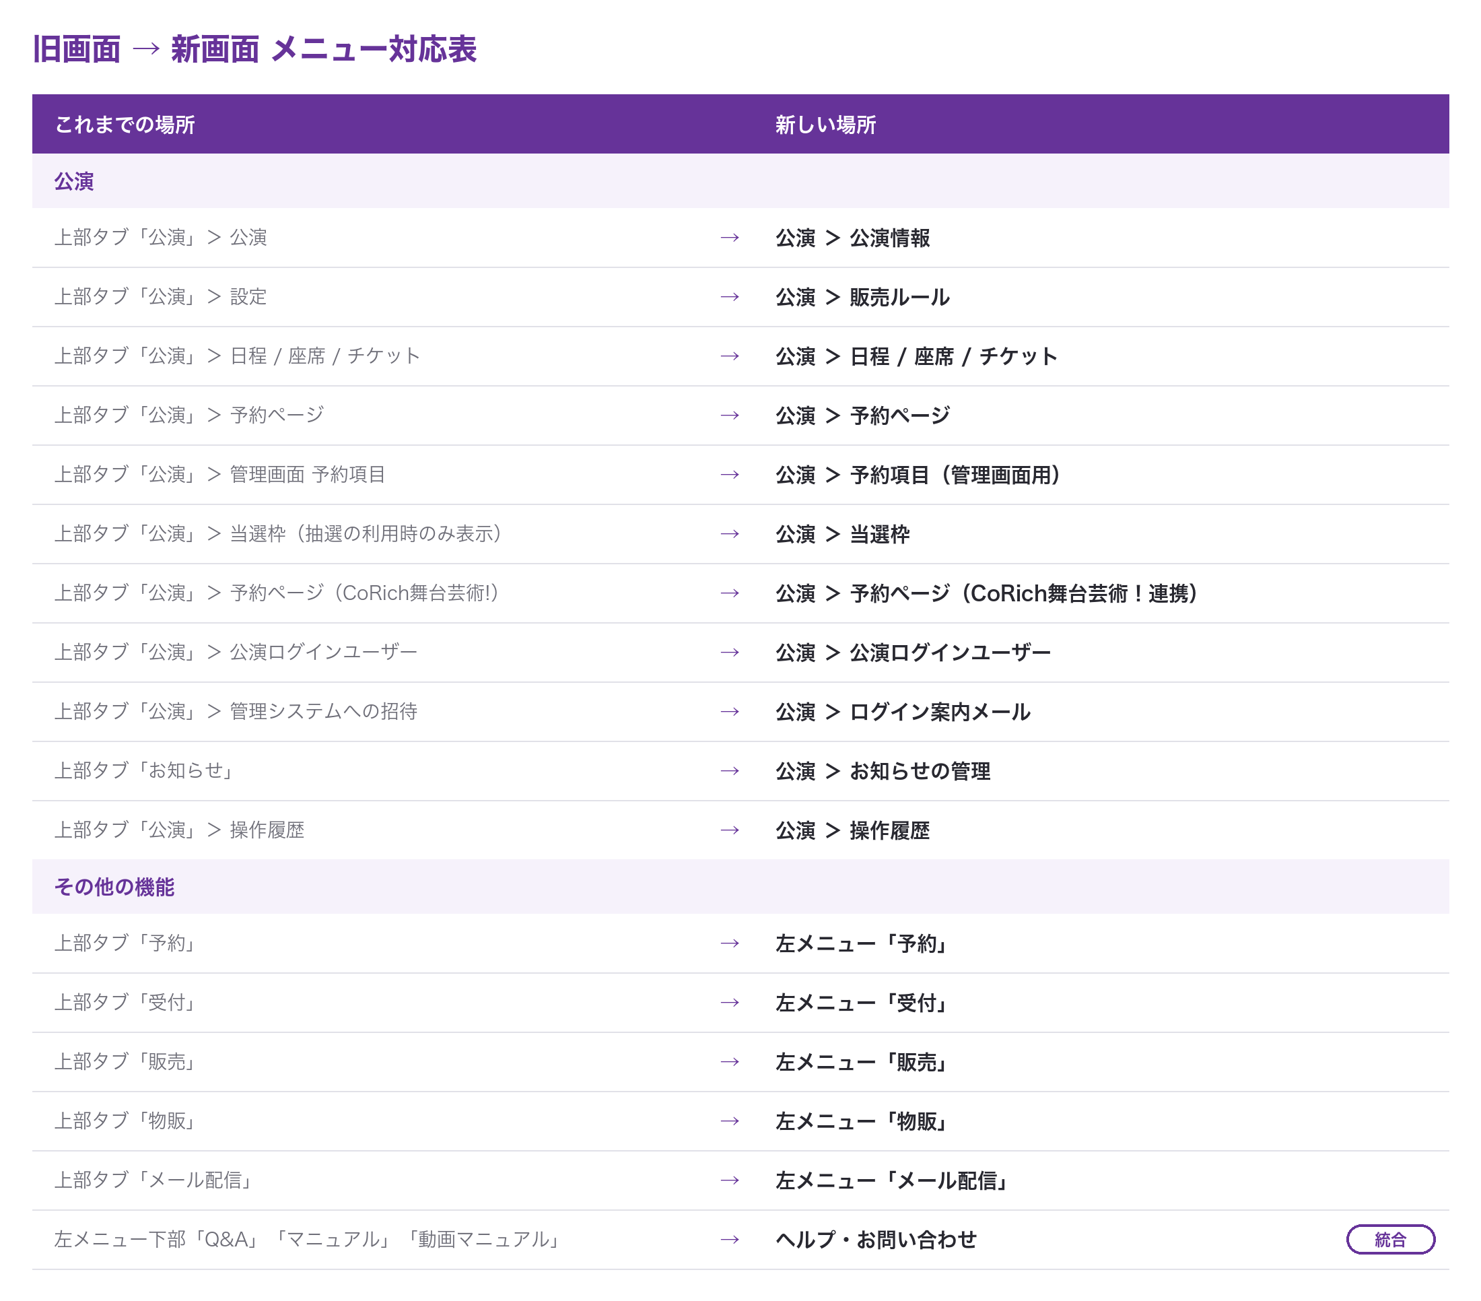The height and width of the screenshot is (1301, 1481).
Task: Click the これまでの場所 column header
Action: click(125, 125)
